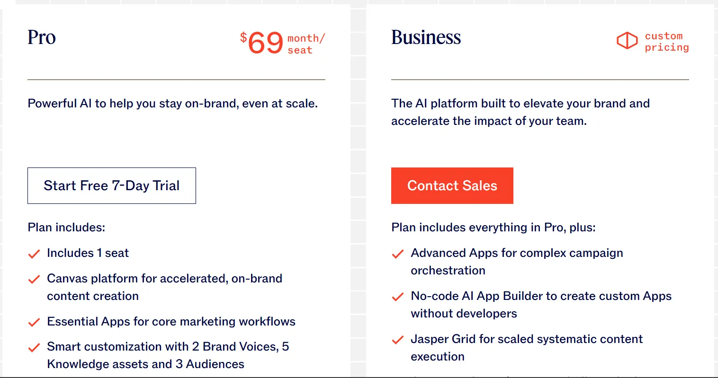Click the month/seat billing label
The width and height of the screenshot is (718, 378).
[x=306, y=44]
